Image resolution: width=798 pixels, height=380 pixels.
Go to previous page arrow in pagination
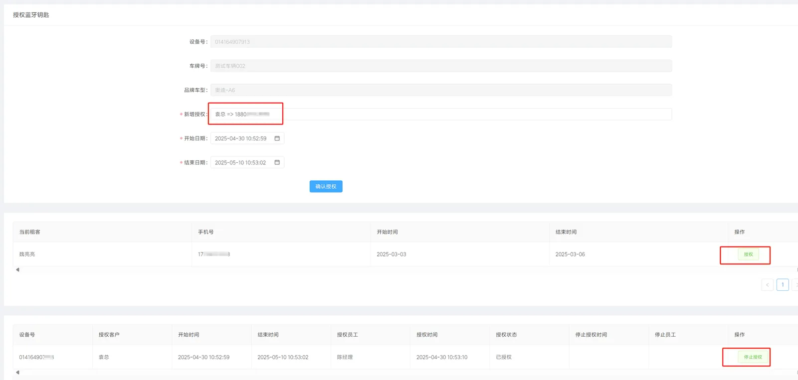click(768, 285)
